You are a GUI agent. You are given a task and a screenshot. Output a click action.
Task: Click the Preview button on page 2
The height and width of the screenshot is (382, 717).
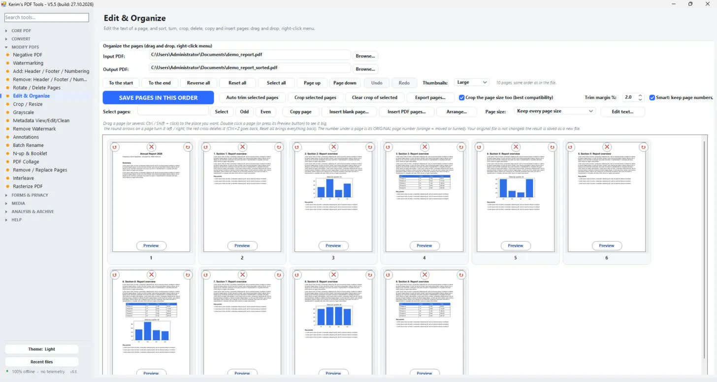(x=242, y=245)
